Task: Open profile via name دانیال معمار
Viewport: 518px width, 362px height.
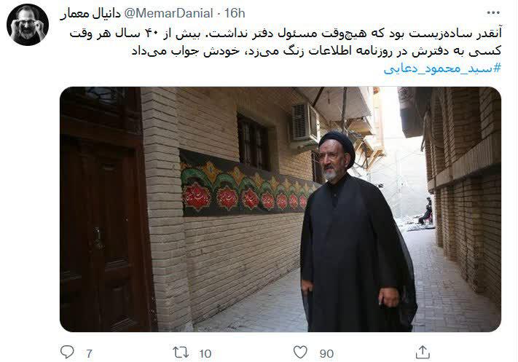Action: coord(90,14)
